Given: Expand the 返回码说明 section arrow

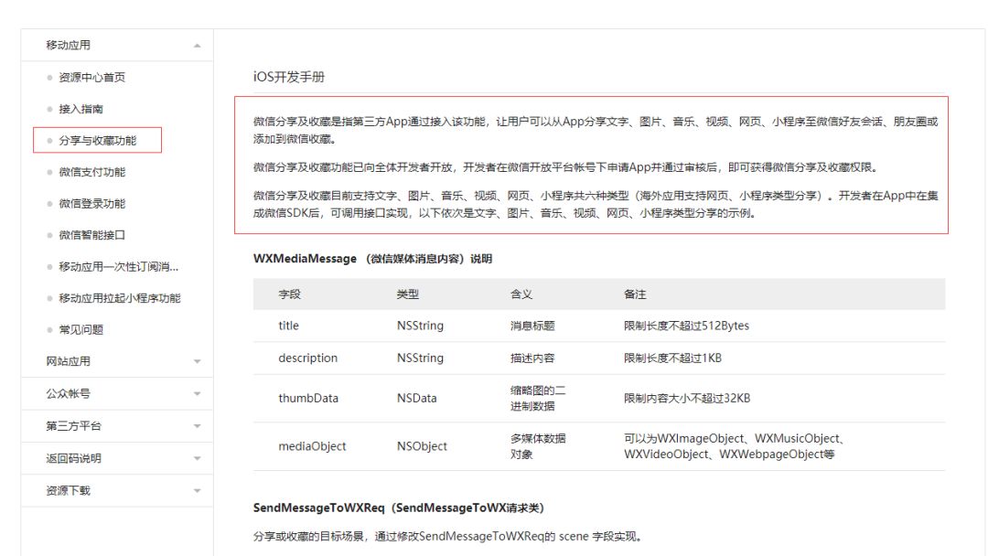Looking at the screenshot, I should click(x=198, y=458).
